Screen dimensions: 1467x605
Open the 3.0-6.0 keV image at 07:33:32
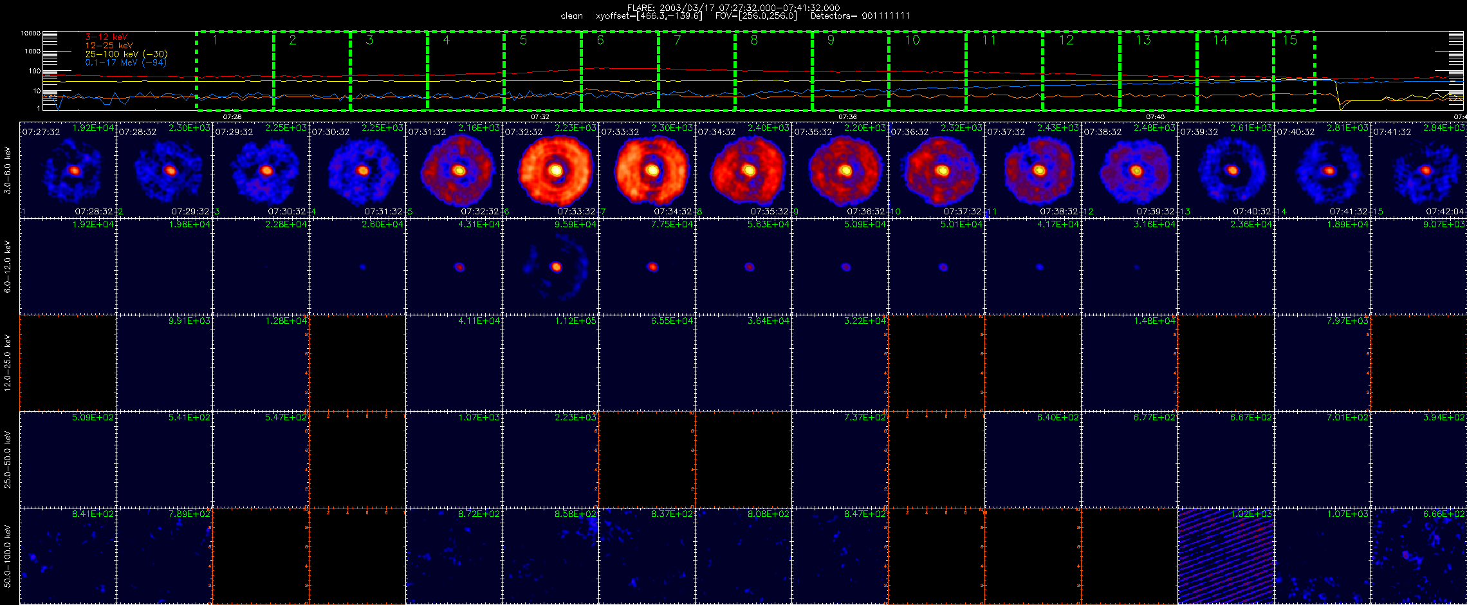(x=647, y=170)
